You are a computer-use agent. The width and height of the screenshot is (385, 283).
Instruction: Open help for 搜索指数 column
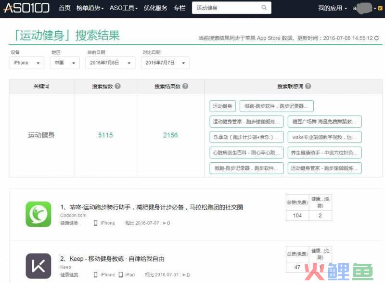[117, 86]
